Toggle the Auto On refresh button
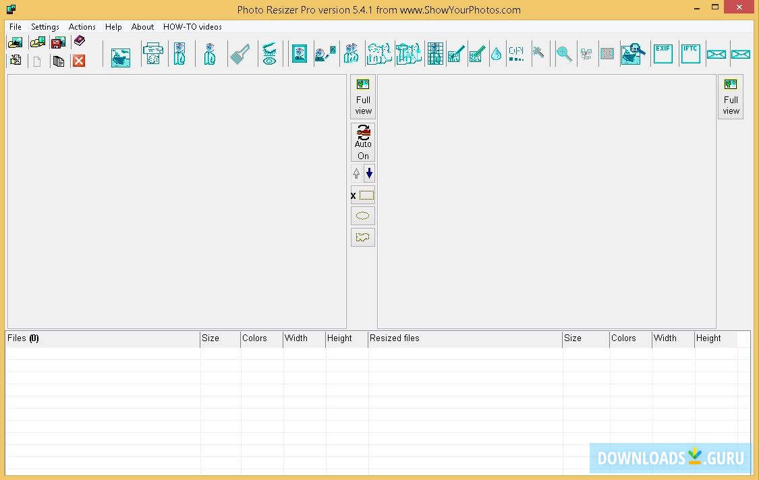 click(363, 142)
